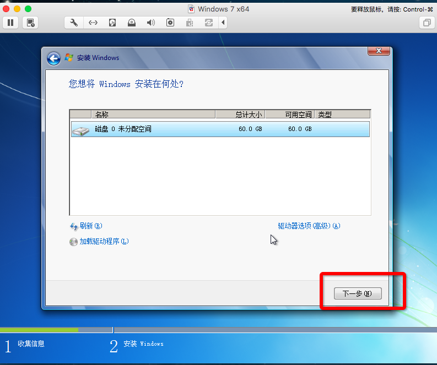Pause the virtual machine

10,23
